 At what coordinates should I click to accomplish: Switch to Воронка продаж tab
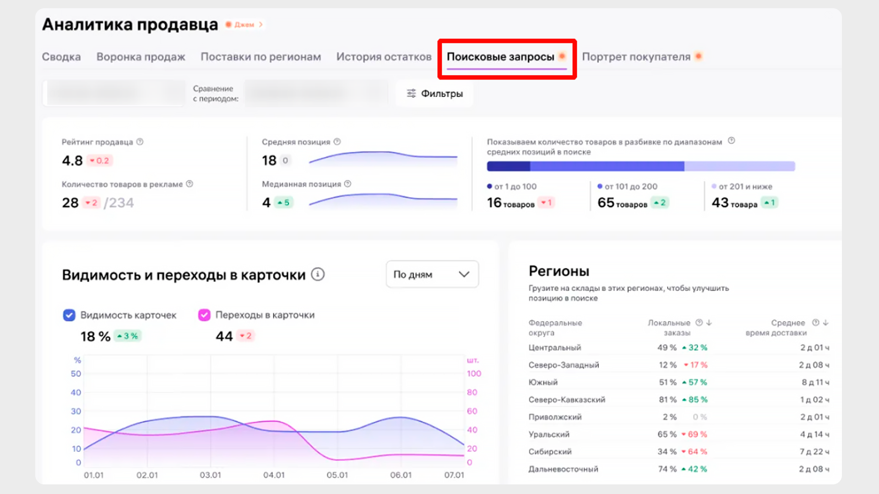click(x=141, y=57)
